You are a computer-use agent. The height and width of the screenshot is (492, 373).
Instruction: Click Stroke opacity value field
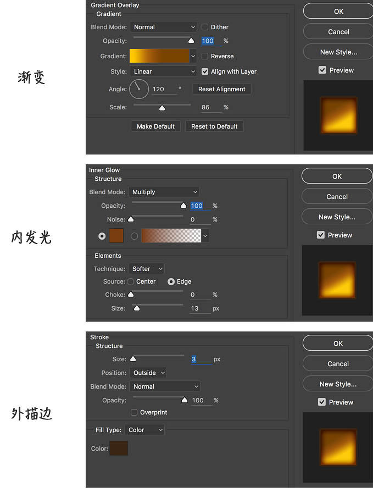[x=202, y=400]
